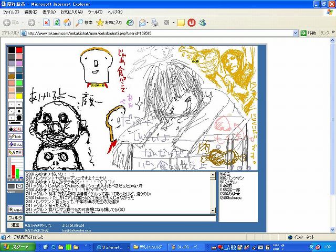Click the yellow note toolbar icon
Image resolution: width=336 pixels, height=252 pixels.
tap(181, 23)
